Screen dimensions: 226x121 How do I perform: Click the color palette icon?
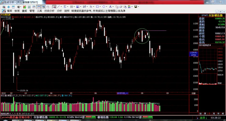click(129, 7)
